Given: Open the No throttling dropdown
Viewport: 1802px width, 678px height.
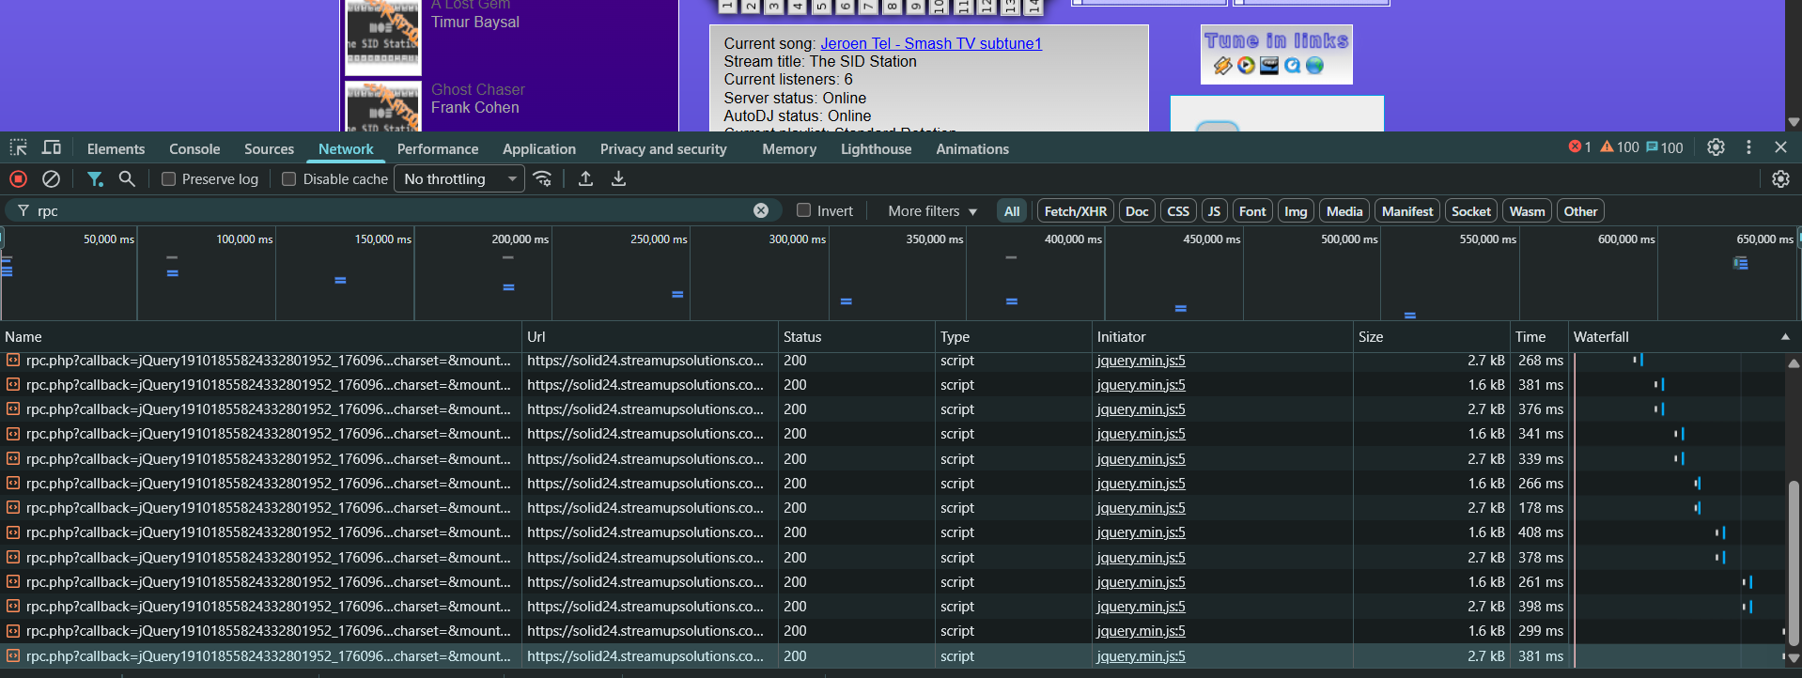Looking at the screenshot, I should (x=459, y=179).
